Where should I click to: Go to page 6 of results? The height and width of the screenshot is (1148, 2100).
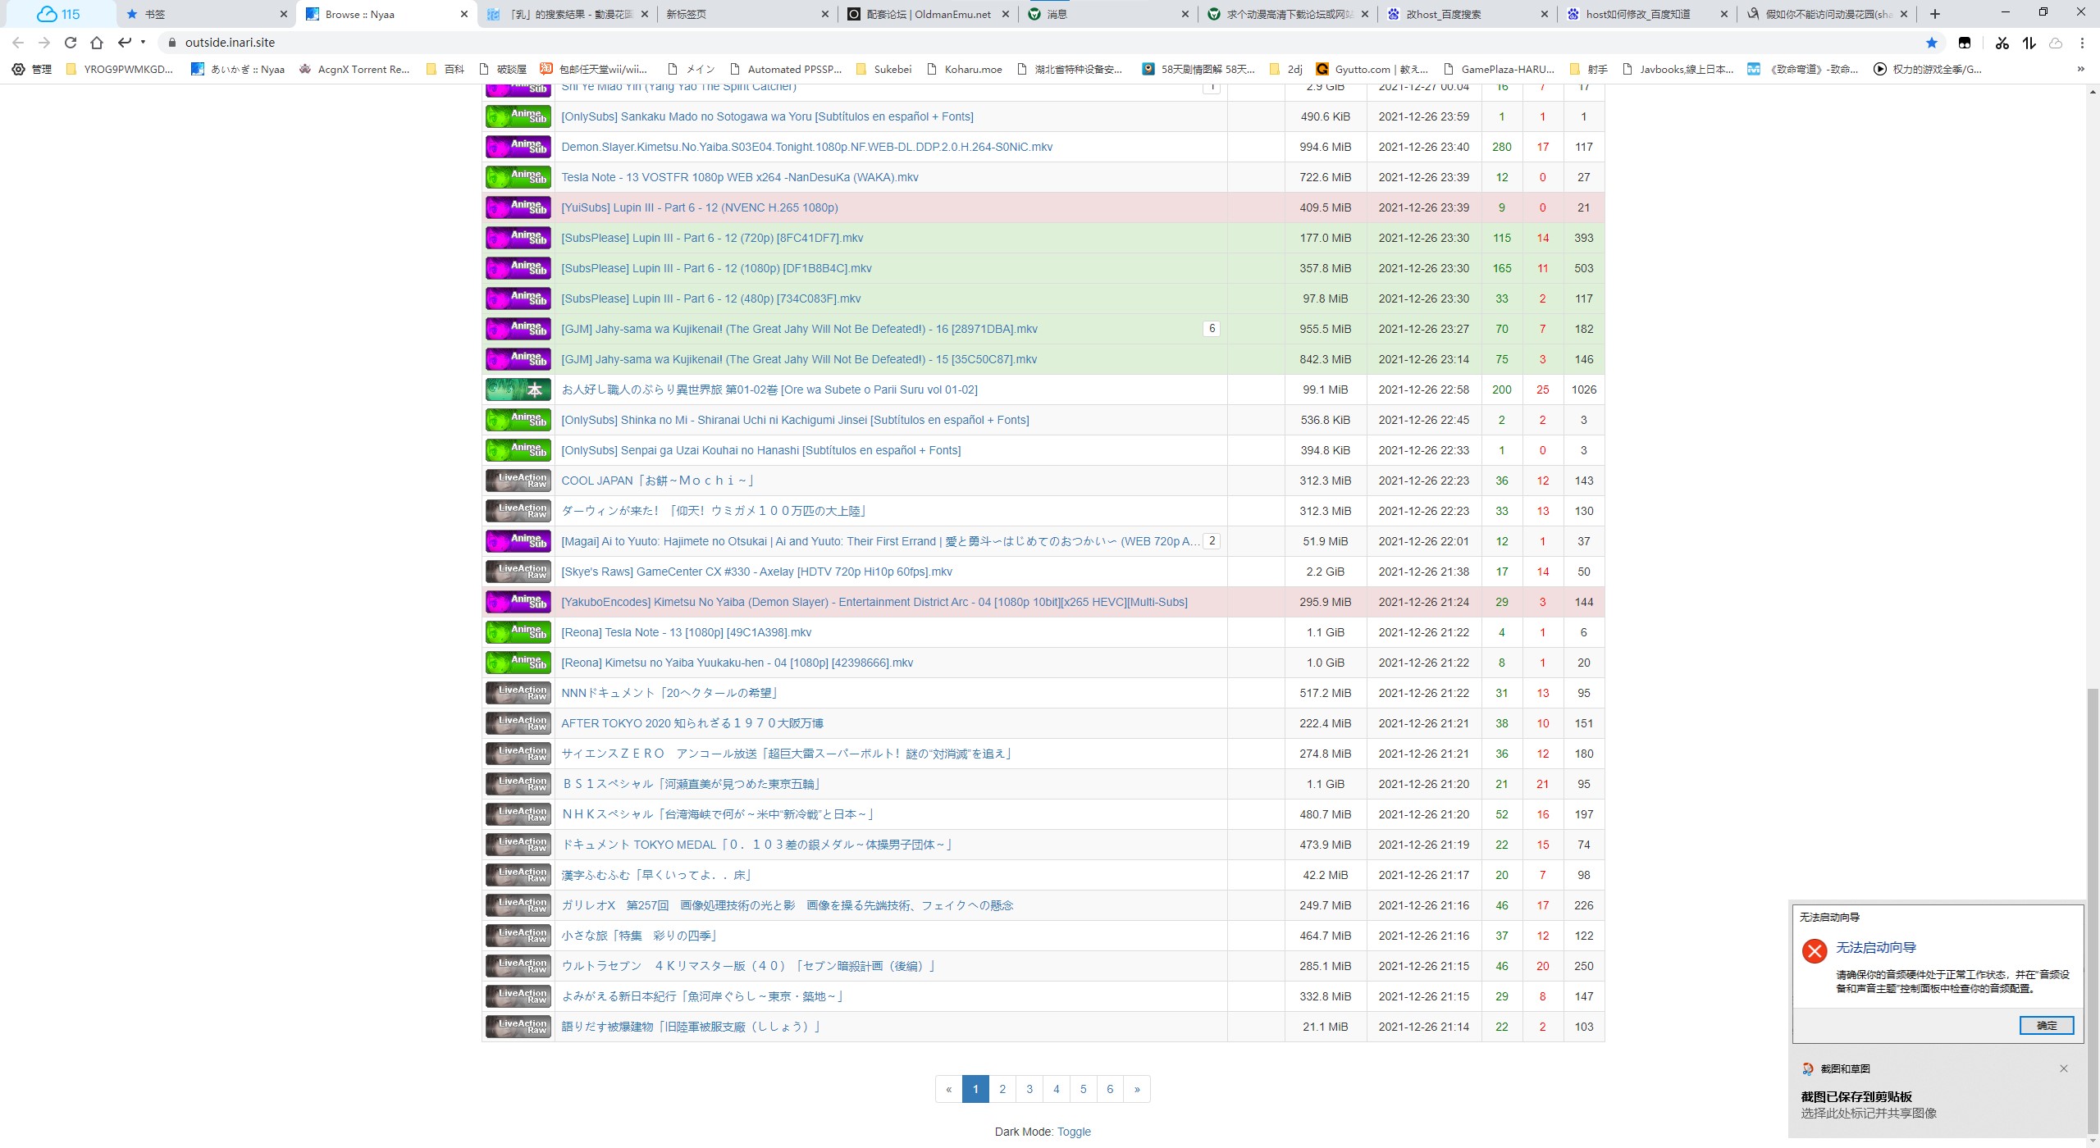[1110, 1089]
